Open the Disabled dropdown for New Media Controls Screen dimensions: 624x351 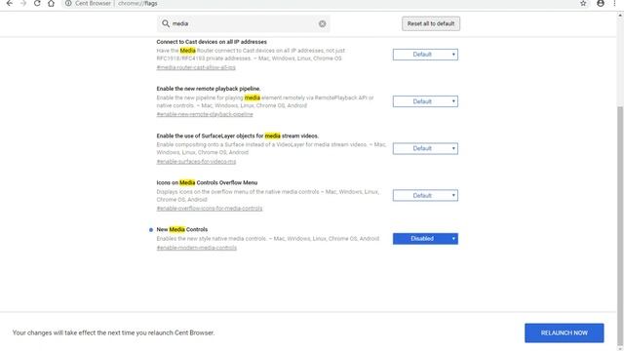click(425, 239)
